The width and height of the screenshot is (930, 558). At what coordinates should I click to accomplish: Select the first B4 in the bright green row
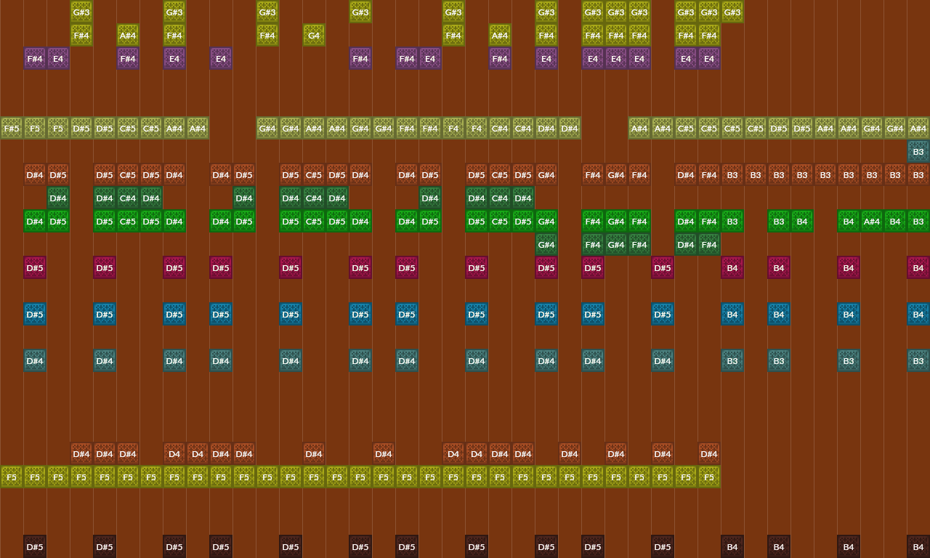tap(802, 222)
